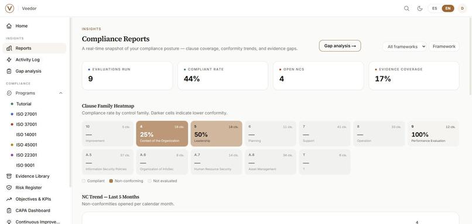Viewport: 472px width, 224px height.
Task: Select the T heatmap cell
Action: click(x=324, y=162)
